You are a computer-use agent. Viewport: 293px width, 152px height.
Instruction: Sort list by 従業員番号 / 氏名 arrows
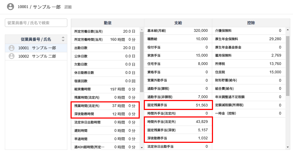coord(63,39)
